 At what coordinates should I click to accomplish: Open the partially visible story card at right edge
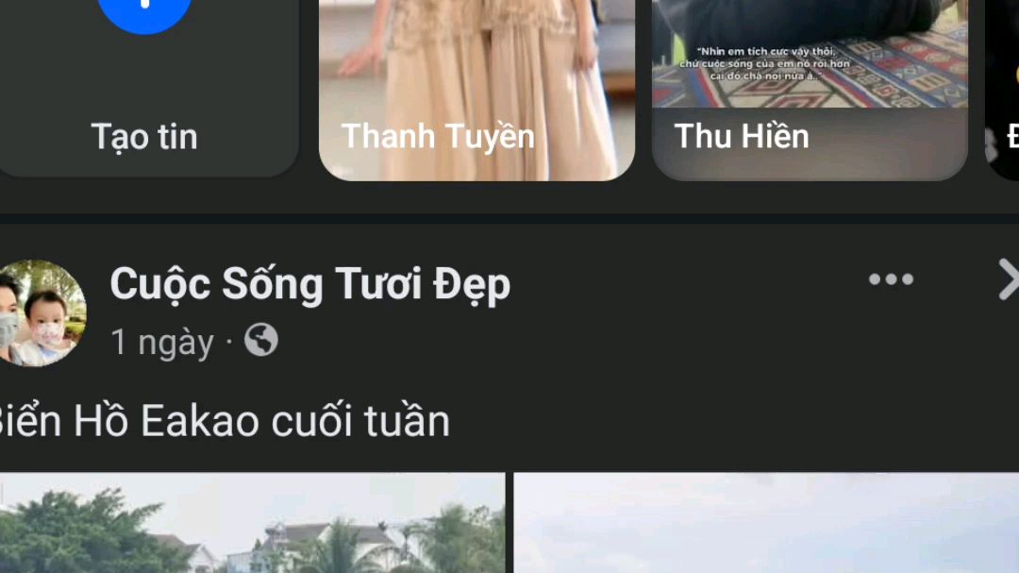pyautogui.click(x=1003, y=90)
